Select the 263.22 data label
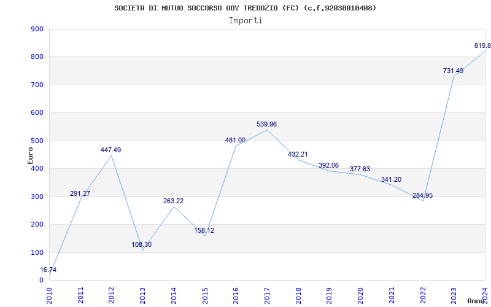This screenshot has height=307, width=491. click(173, 201)
